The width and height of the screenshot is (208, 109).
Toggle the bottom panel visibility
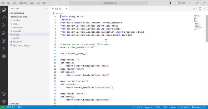(x=175, y=3)
